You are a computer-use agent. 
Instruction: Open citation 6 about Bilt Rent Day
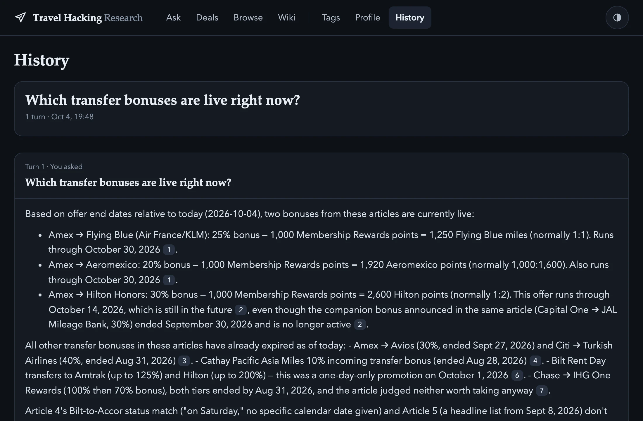[x=517, y=375]
